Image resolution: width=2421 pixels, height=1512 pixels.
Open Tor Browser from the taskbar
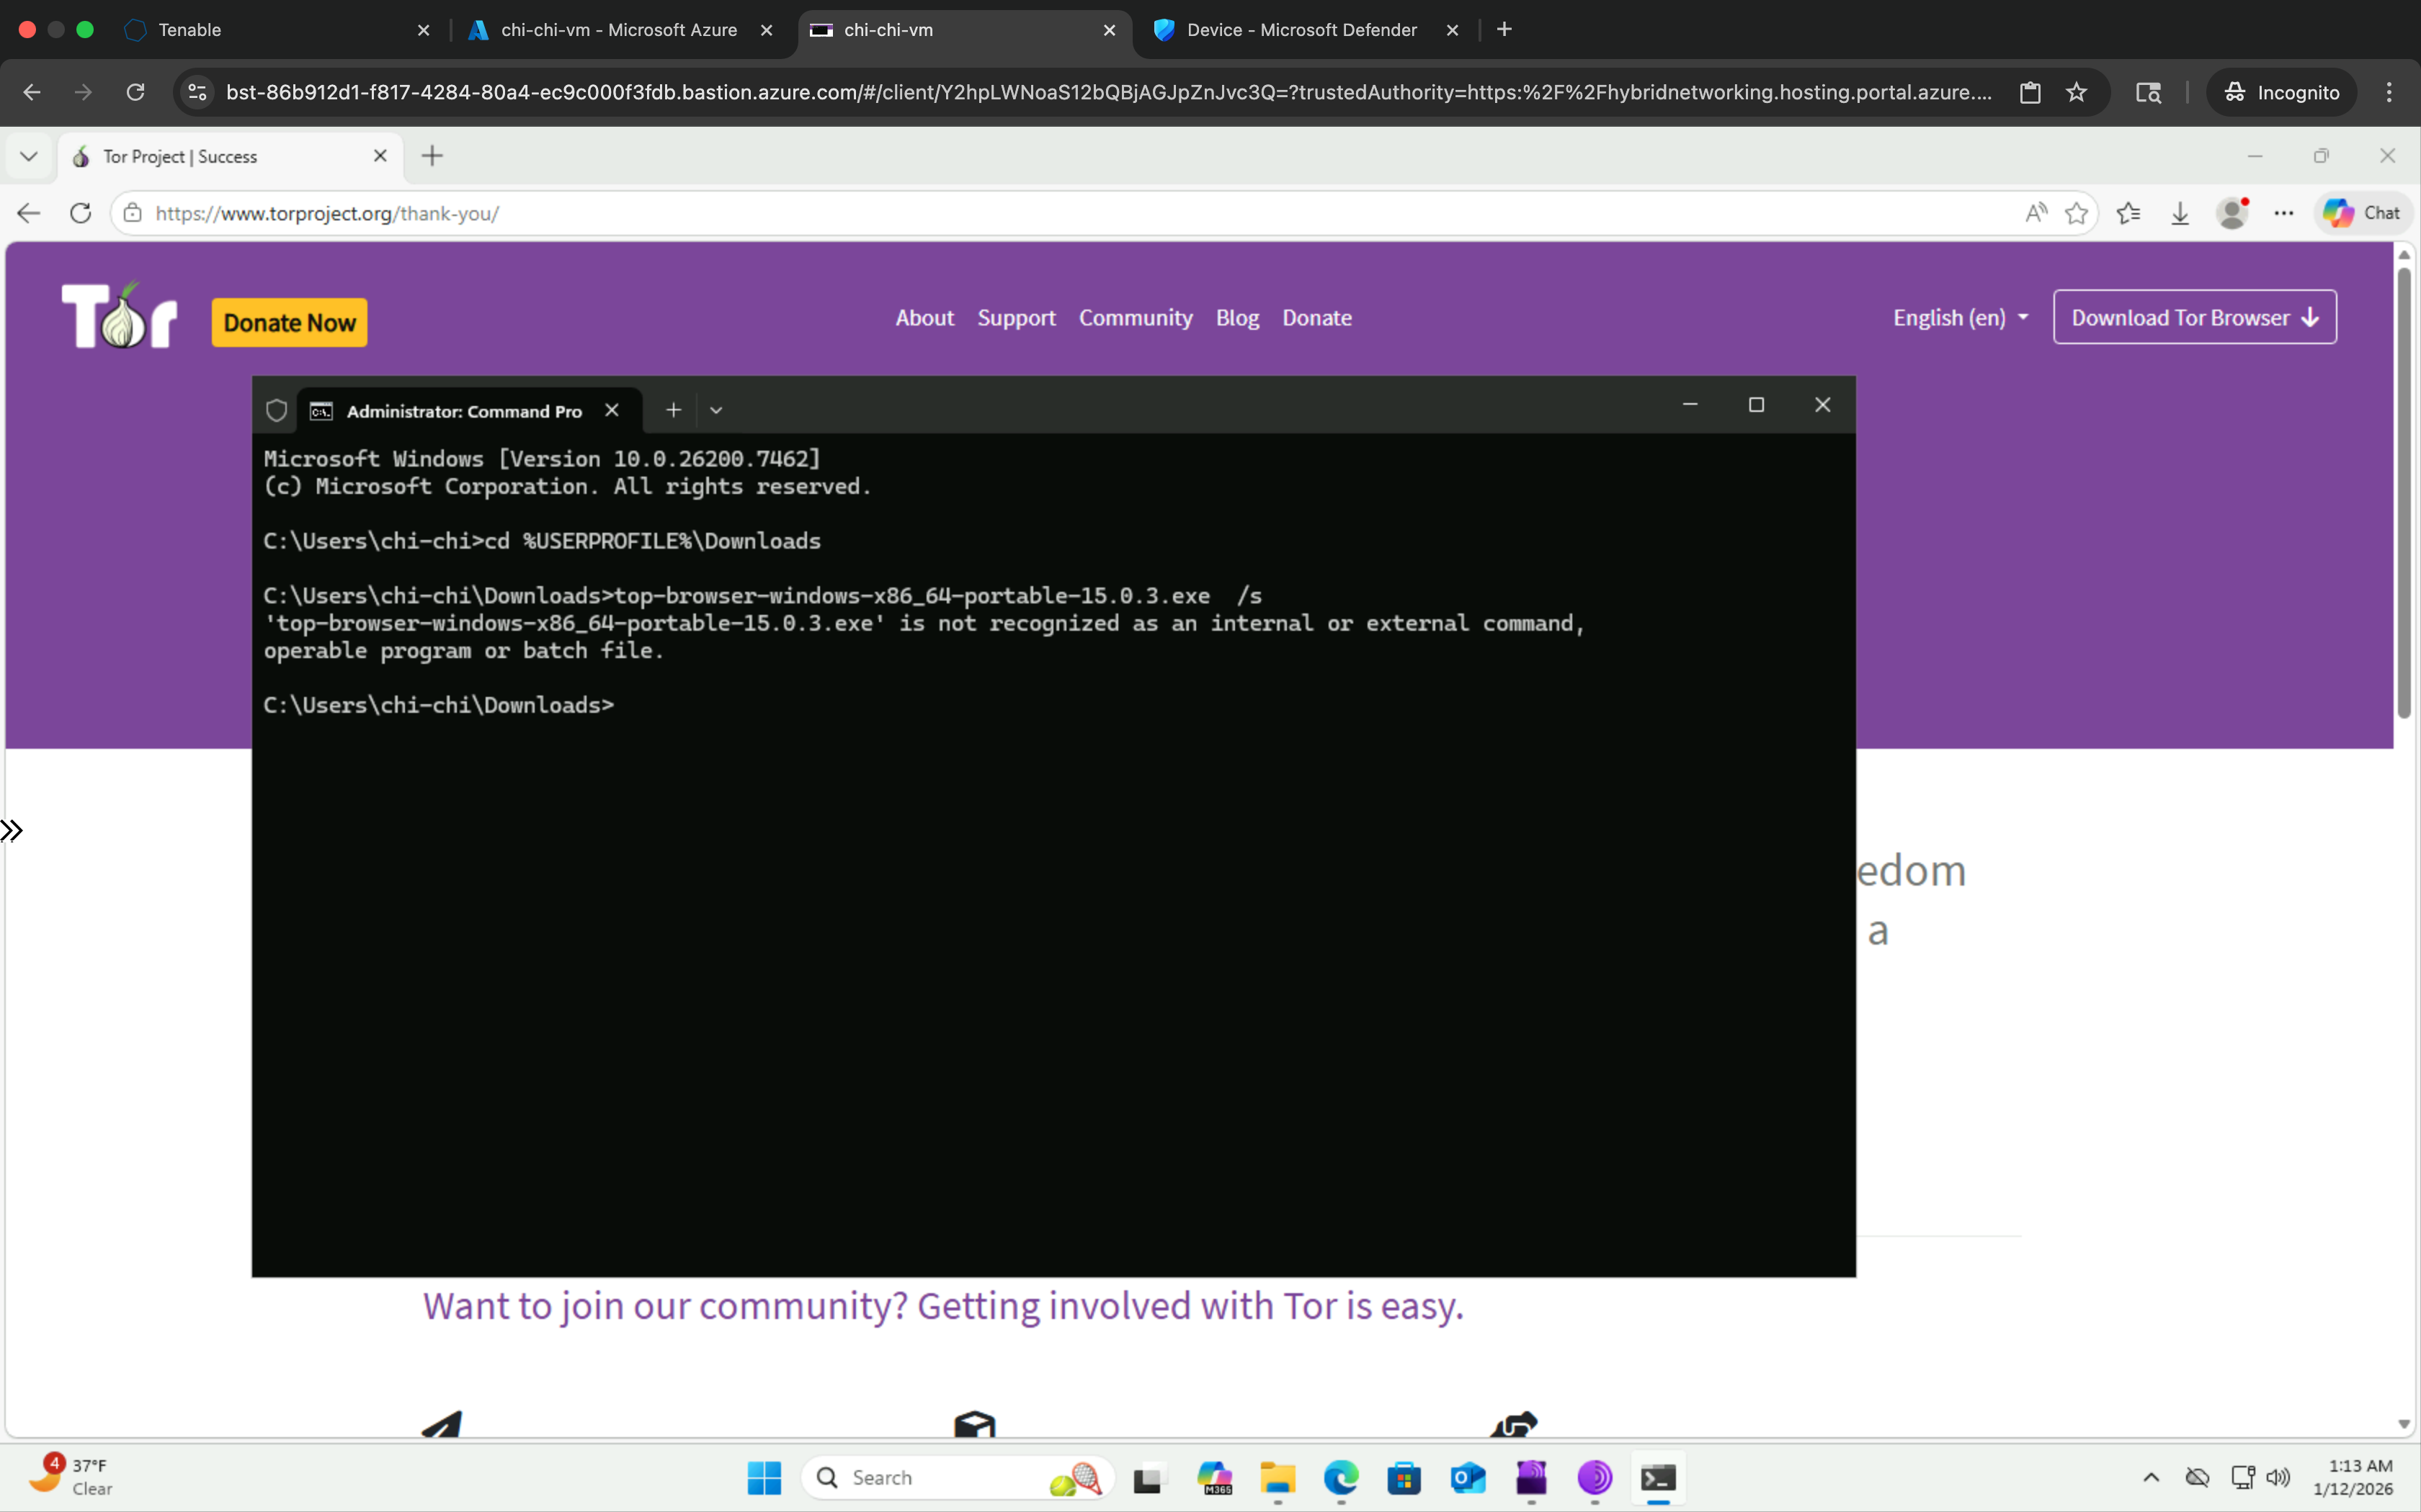pyautogui.click(x=1595, y=1477)
